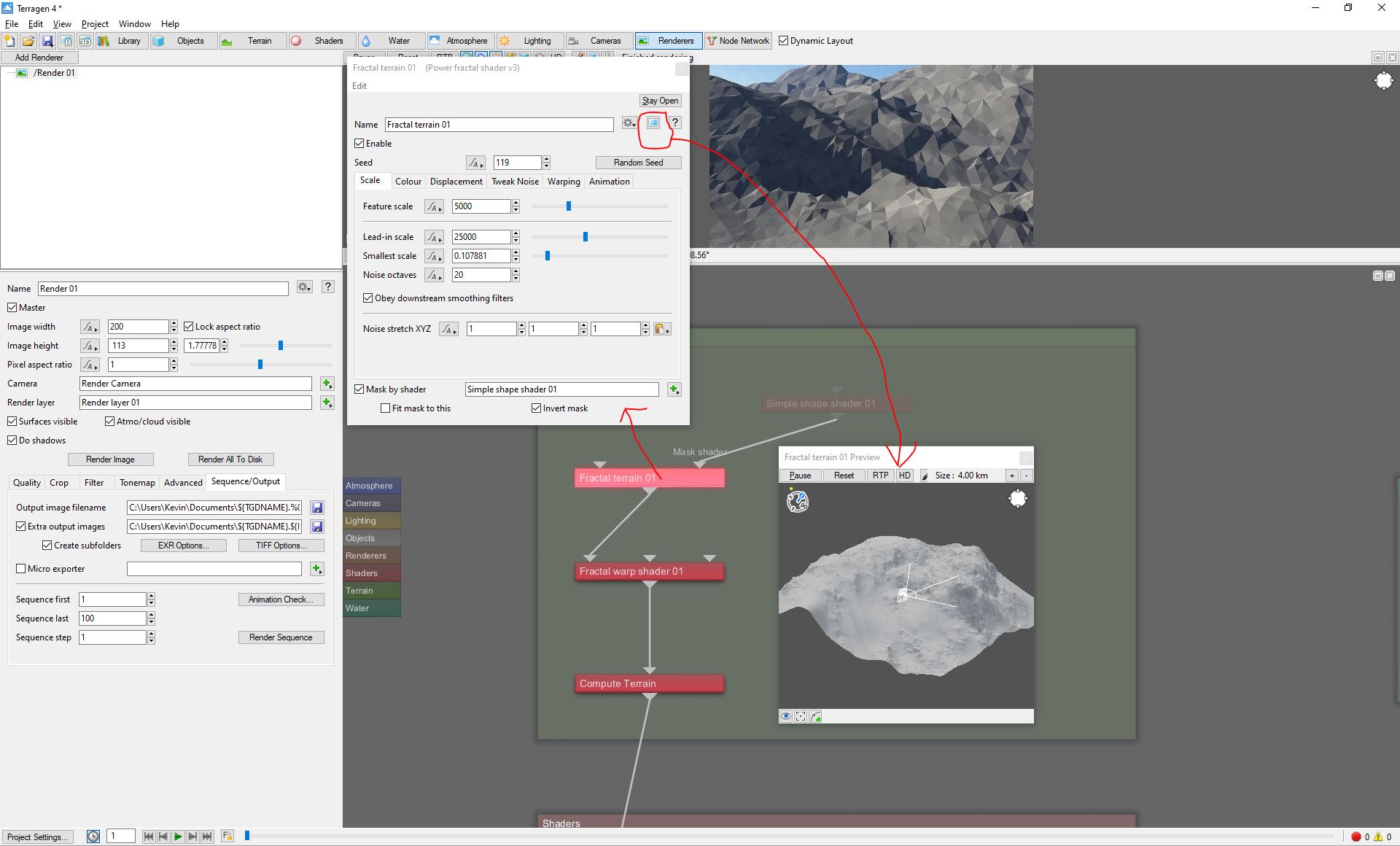Open the Library from the toolbar
This screenshot has height=846, width=1400.
[121, 41]
